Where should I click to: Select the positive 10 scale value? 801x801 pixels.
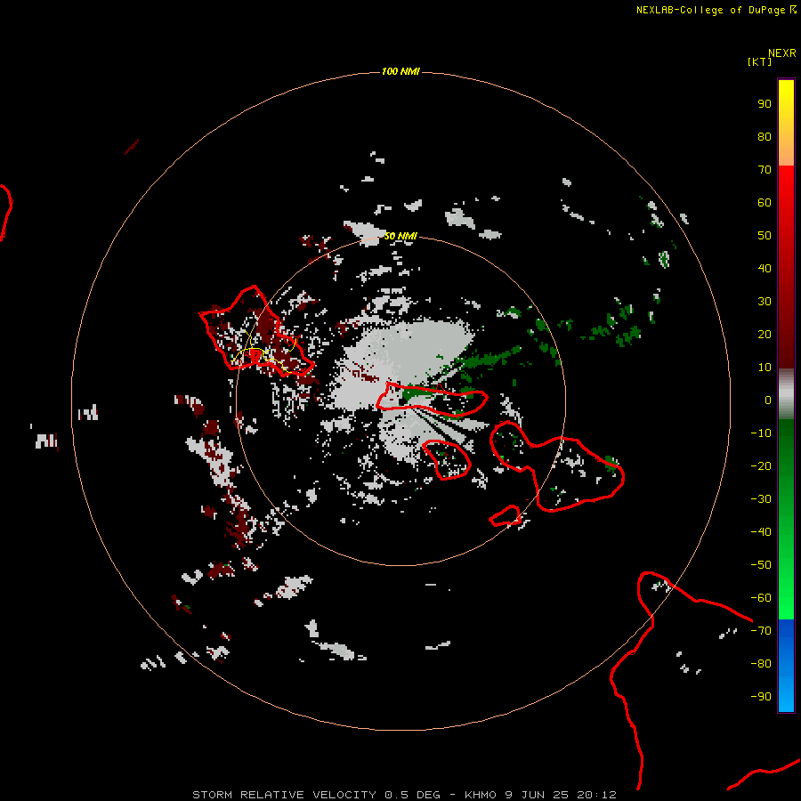765,368
